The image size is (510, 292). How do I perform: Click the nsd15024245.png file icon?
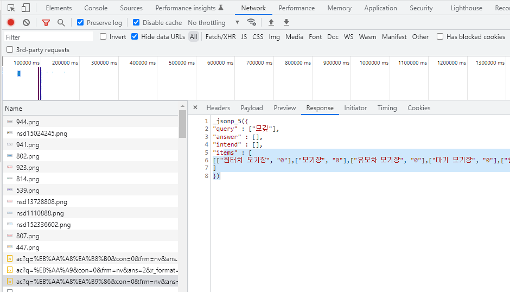pos(10,133)
